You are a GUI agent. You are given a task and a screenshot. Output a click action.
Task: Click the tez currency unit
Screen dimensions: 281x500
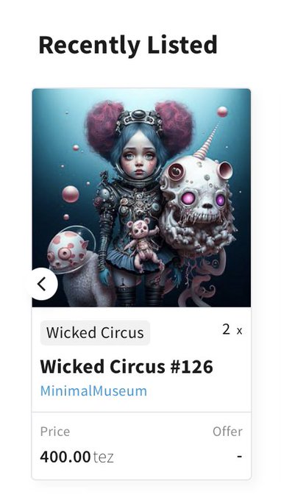[103, 457]
